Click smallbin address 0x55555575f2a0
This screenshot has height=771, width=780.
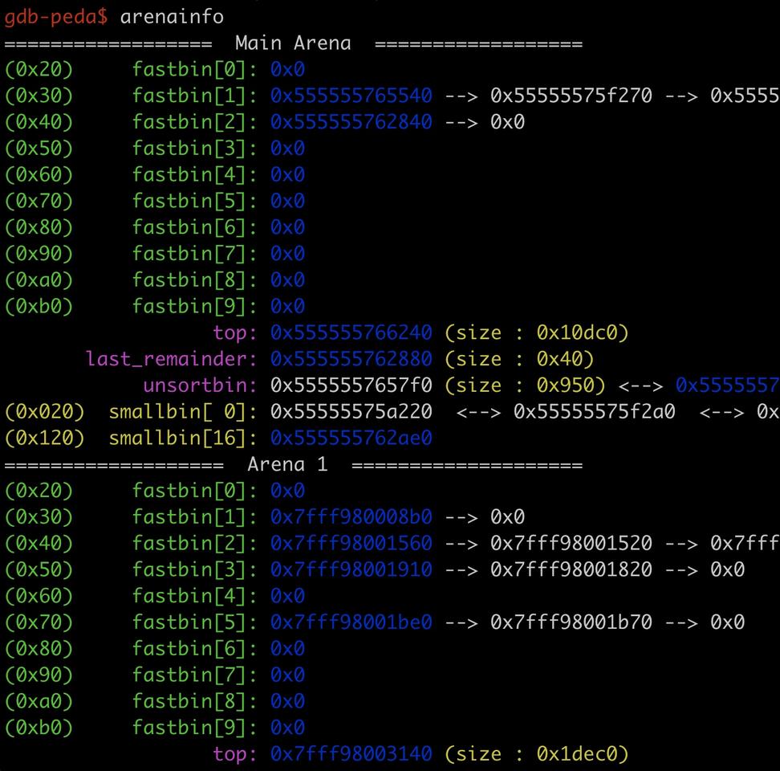[x=594, y=412]
